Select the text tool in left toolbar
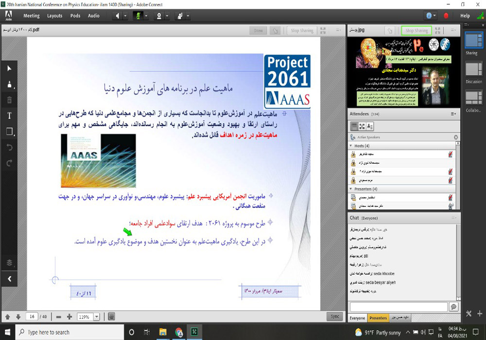The width and height of the screenshot is (486, 340). coord(9,116)
